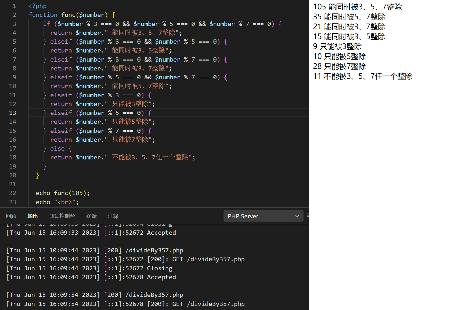Click the browser output line 35 能同时被5、7整除
451x310 pixels.
[349, 17]
